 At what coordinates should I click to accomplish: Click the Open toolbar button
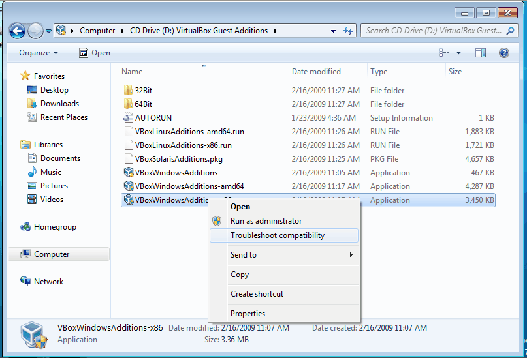pos(95,53)
